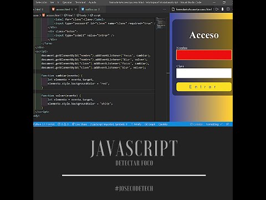Click the DETECTAR FOCO subtitle
266x200 pixels.
[134, 163]
